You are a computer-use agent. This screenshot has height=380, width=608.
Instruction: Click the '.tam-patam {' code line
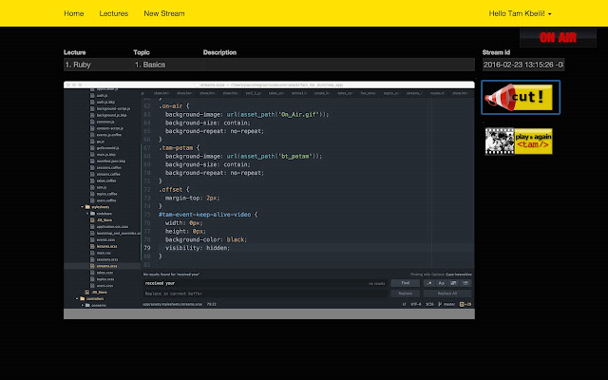click(x=180, y=148)
